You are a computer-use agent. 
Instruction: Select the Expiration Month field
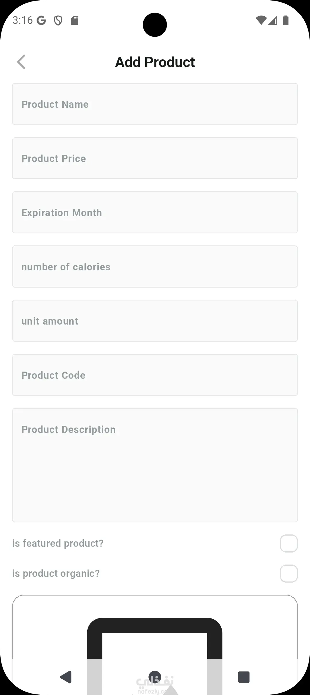(155, 212)
